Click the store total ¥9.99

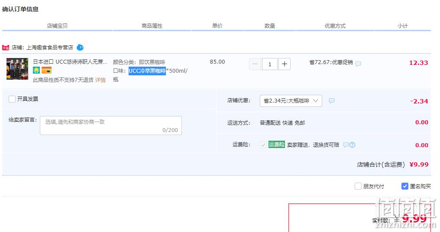point(419,164)
